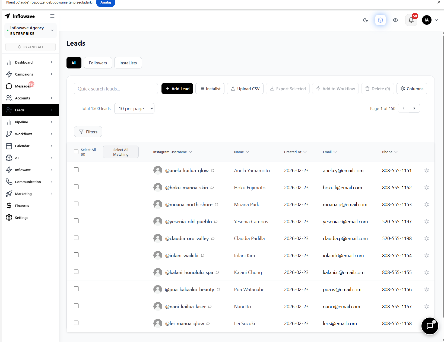This screenshot has width=444, height=342.
Task: Check the checkbox for @hoku_manoa_skin
Action: click(76, 187)
